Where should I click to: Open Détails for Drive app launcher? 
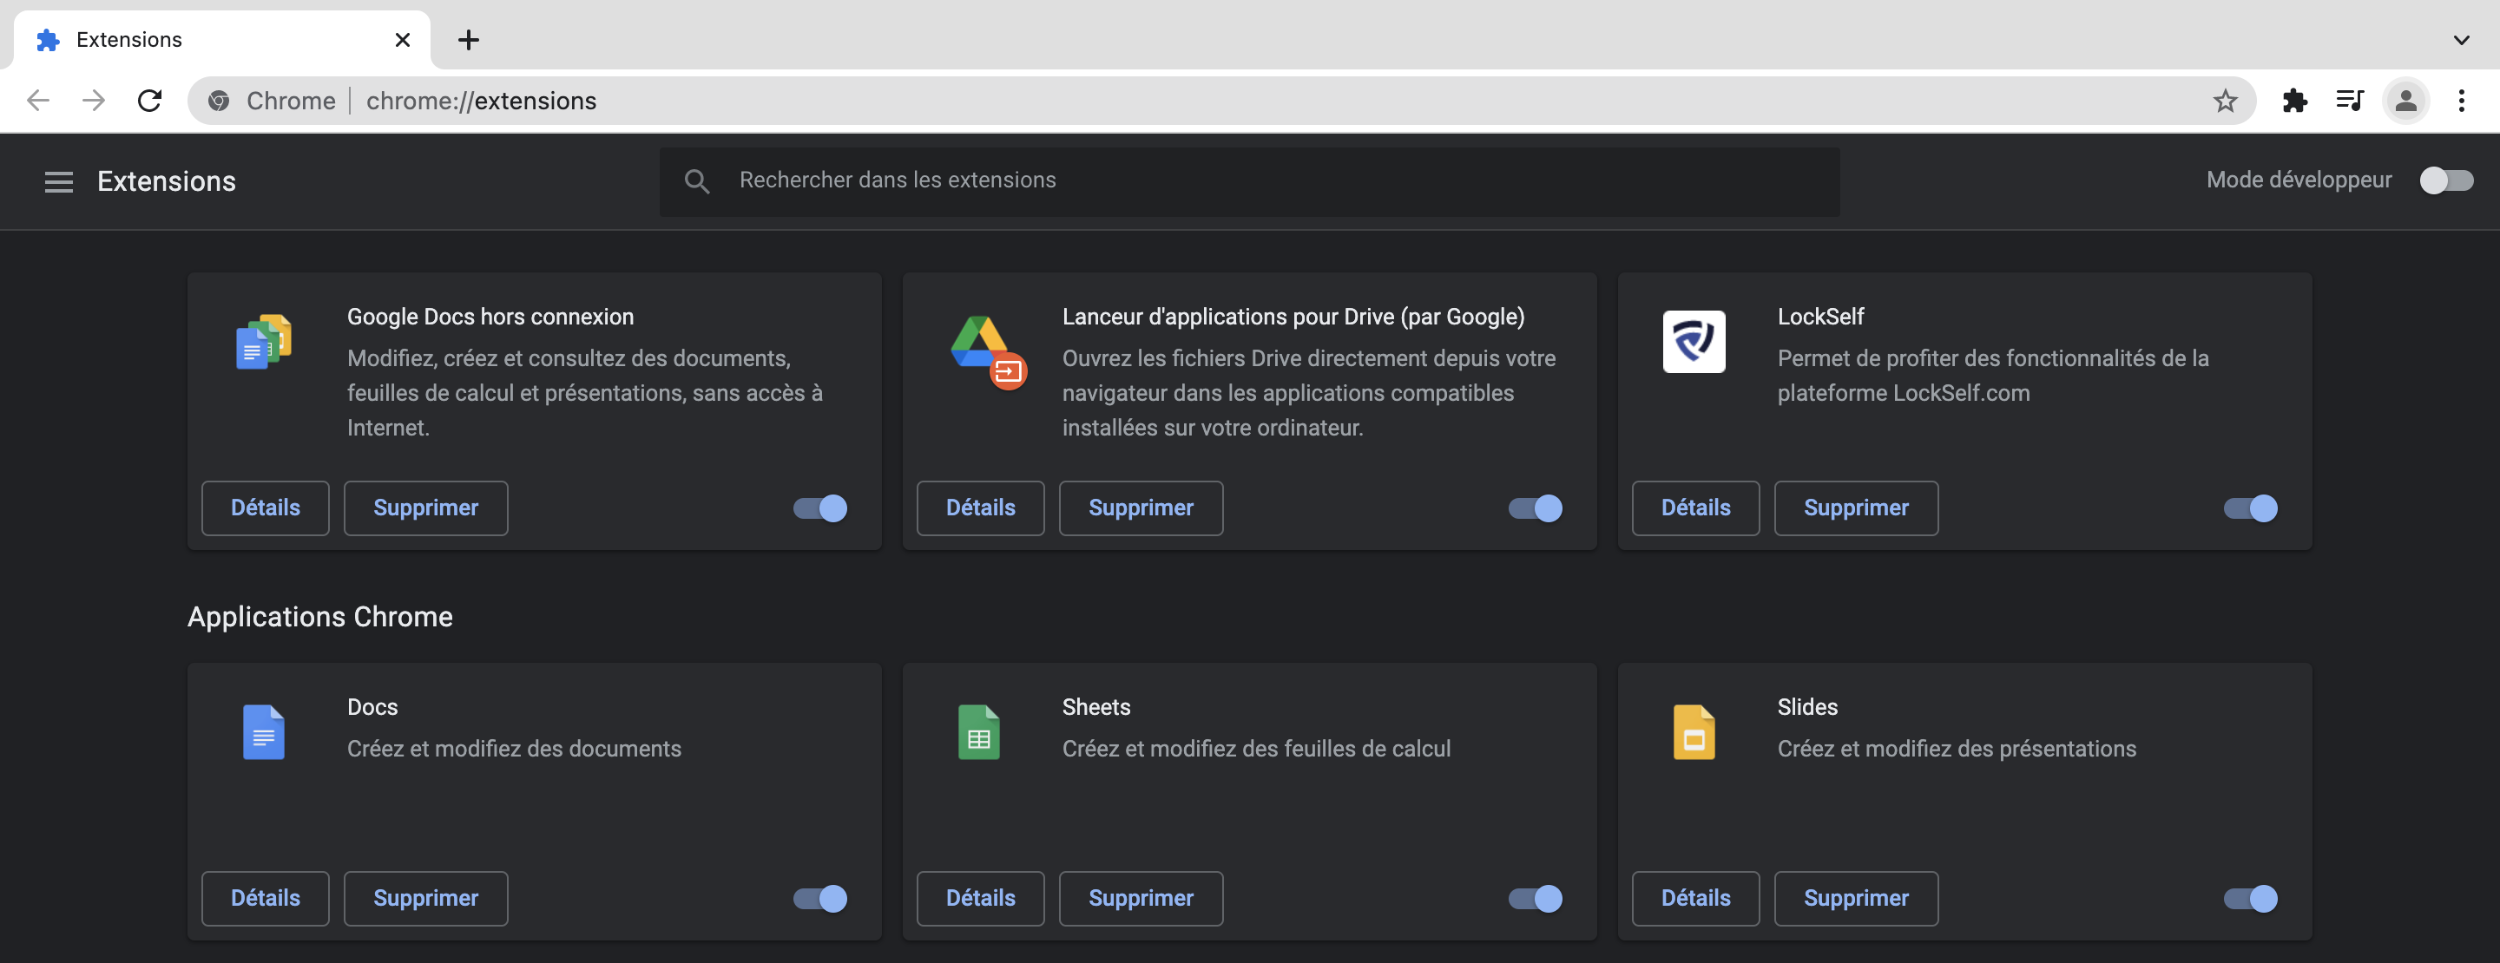[980, 508]
